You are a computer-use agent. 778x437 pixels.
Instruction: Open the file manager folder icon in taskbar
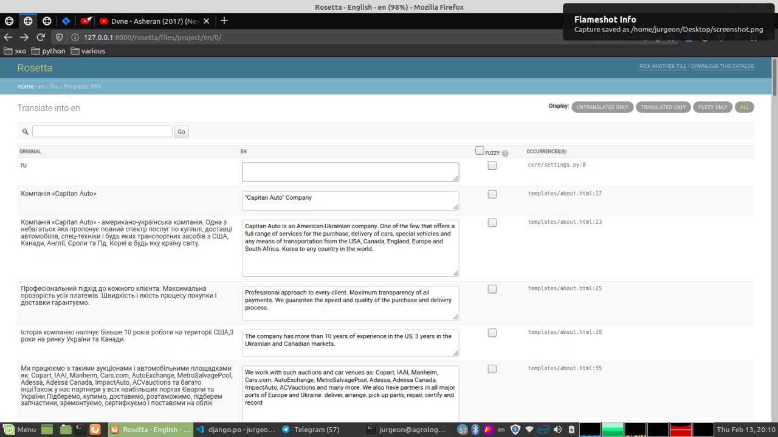click(x=66, y=429)
